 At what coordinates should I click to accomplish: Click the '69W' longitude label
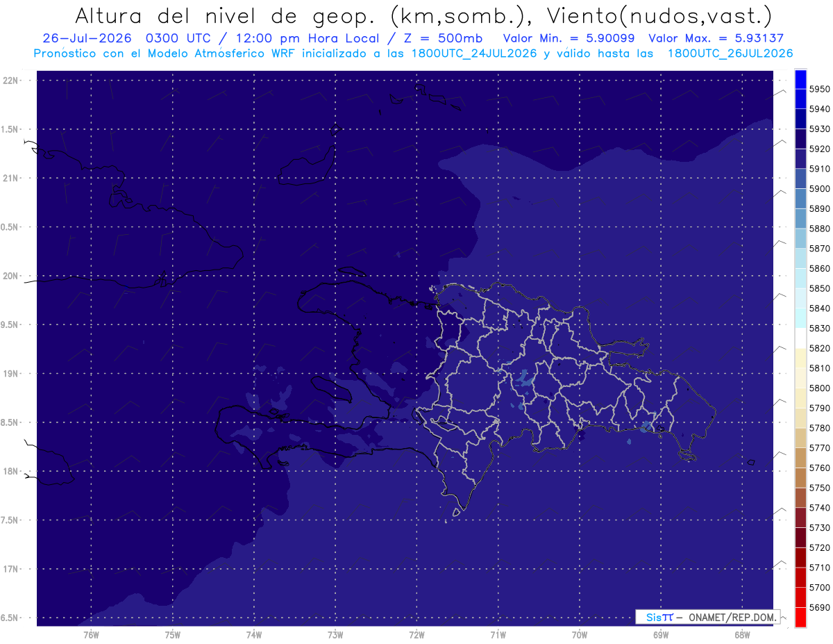pyautogui.click(x=660, y=635)
